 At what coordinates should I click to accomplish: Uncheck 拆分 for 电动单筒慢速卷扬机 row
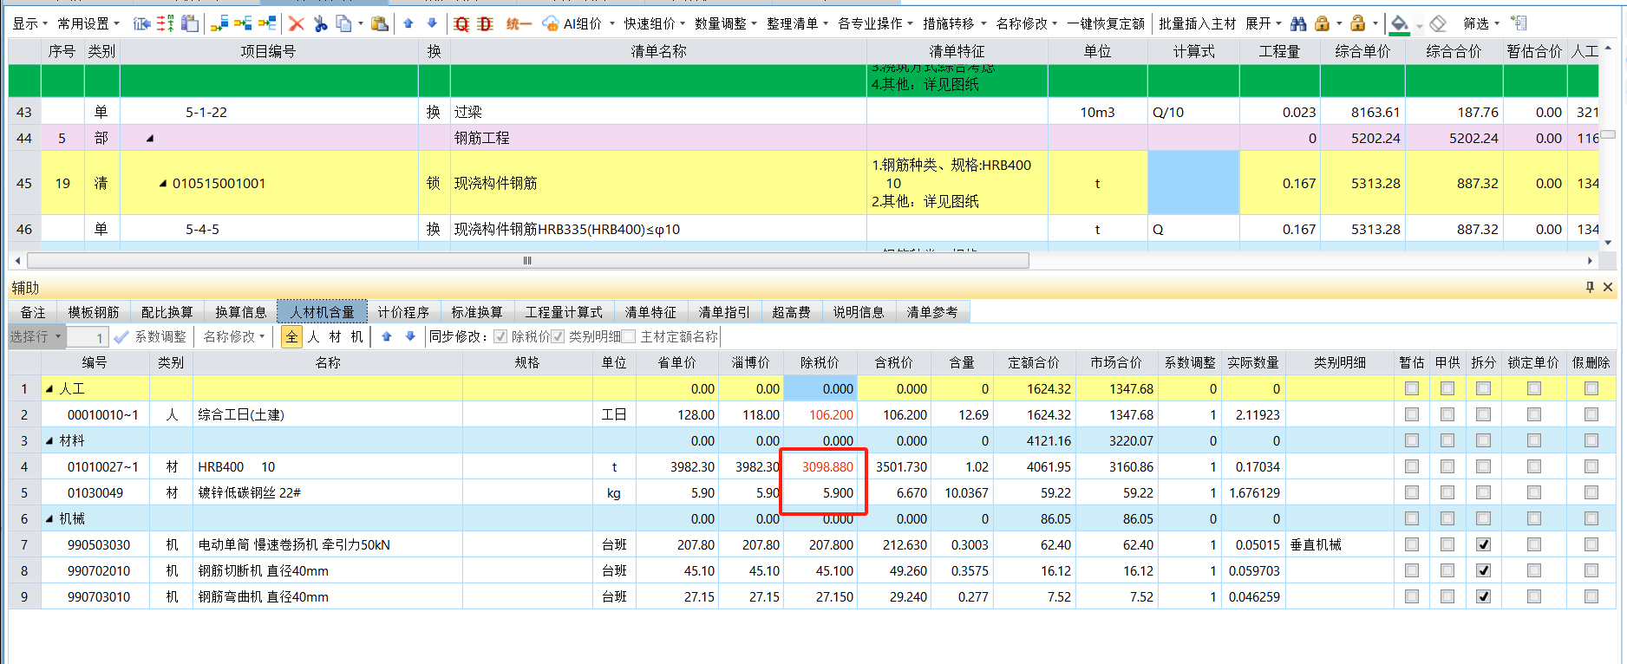pyautogui.click(x=1483, y=544)
